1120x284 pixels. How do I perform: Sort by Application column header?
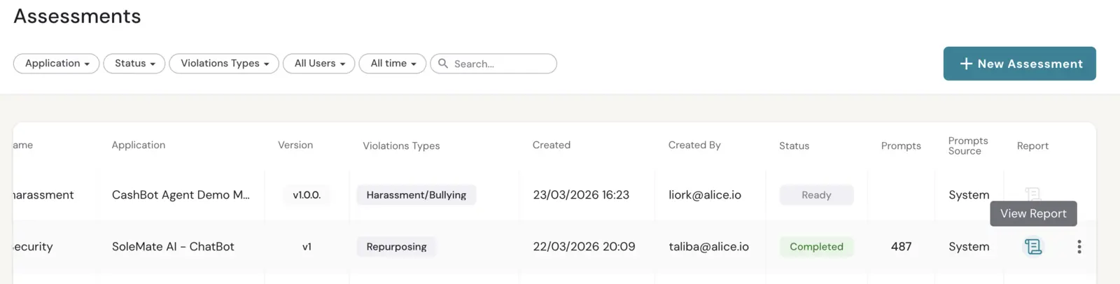[x=139, y=145]
